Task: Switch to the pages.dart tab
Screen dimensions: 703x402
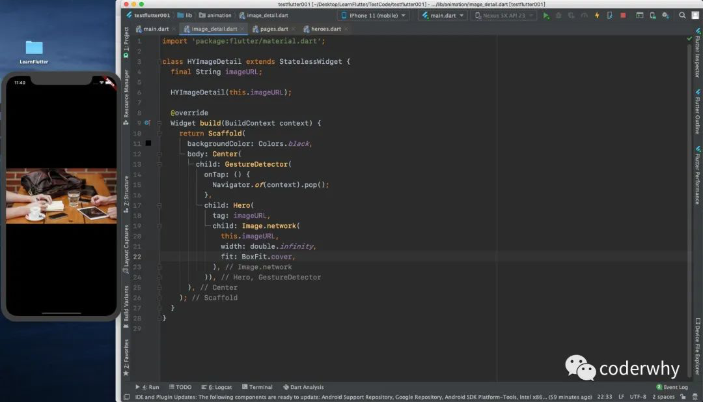Action: [273, 29]
